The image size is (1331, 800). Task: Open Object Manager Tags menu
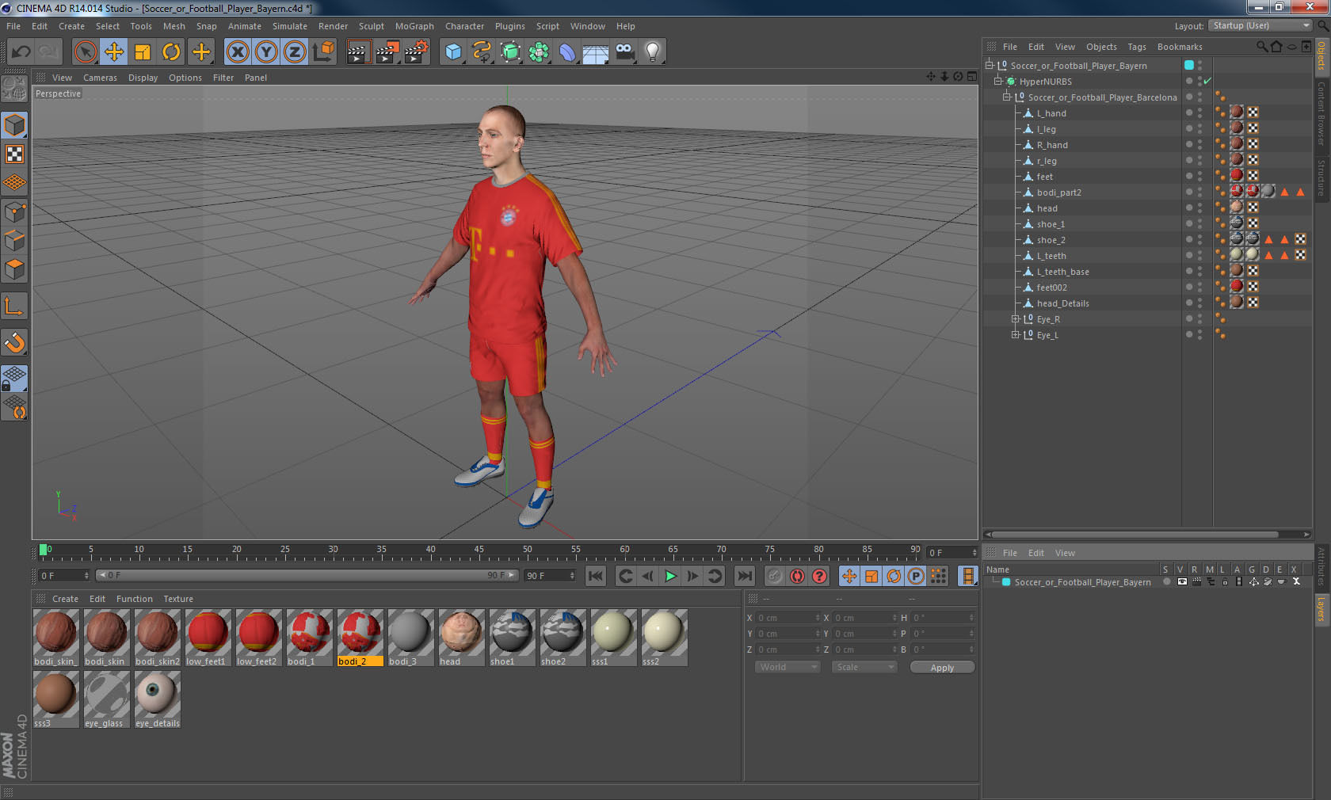[1137, 47]
